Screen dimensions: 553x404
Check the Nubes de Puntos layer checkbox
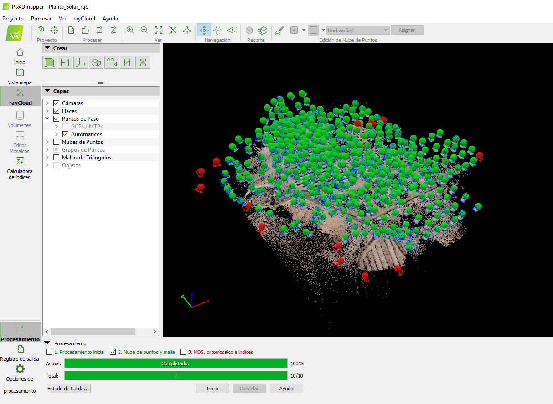(57, 142)
